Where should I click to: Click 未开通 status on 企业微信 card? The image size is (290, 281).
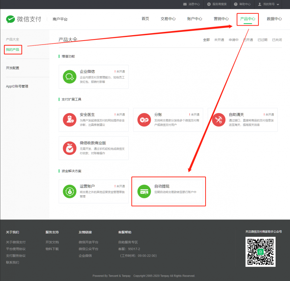120,71
